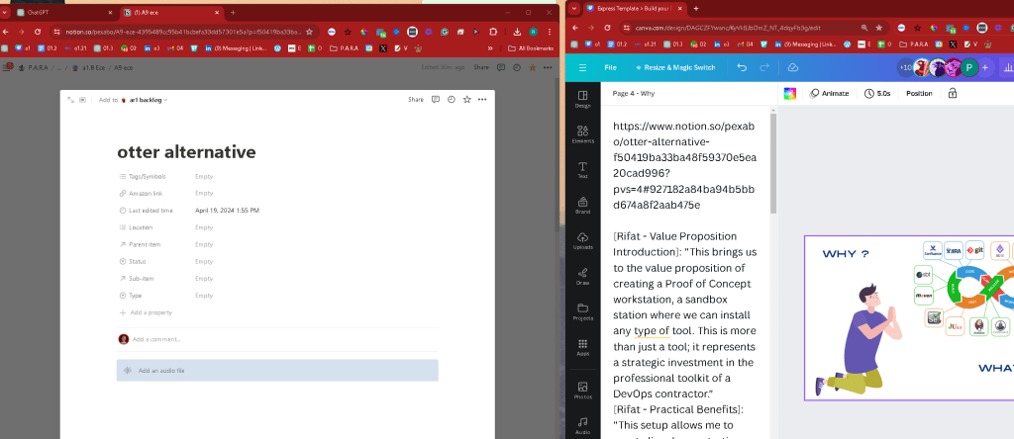Open the Notion page as full page
This screenshot has width=1014, height=439.
(70, 100)
